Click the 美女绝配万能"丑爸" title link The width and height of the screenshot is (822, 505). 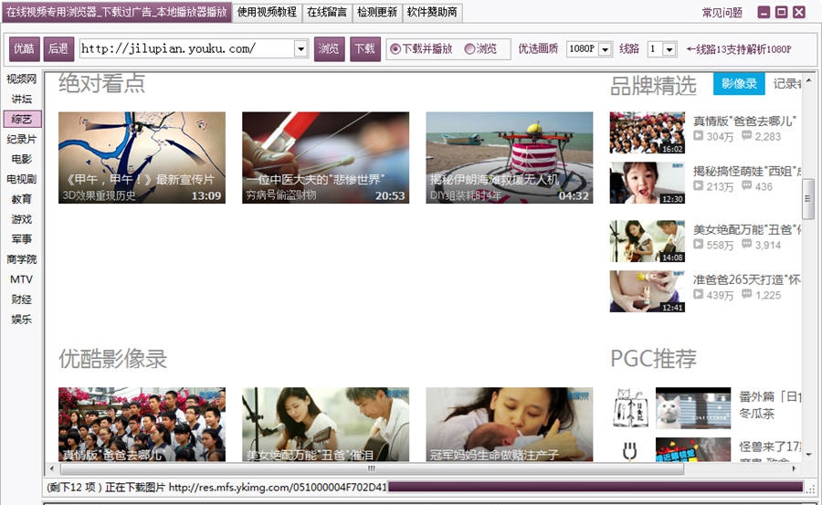pyautogui.click(x=746, y=230)
